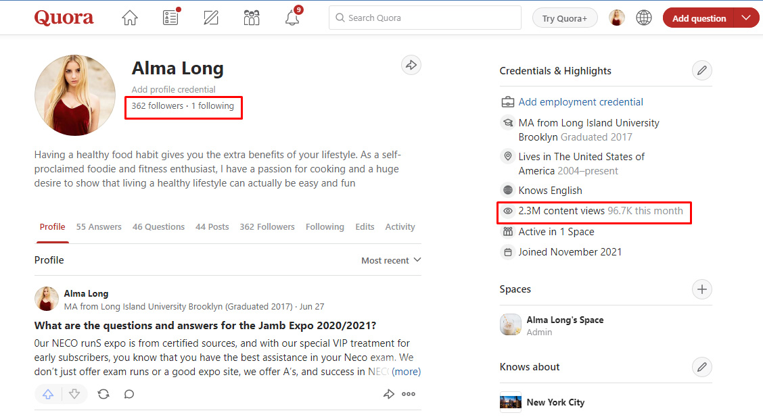Reshare the Jamb Expo answer via cycle icon
This screenshot has height=417, width=763.
pos(103,394)
